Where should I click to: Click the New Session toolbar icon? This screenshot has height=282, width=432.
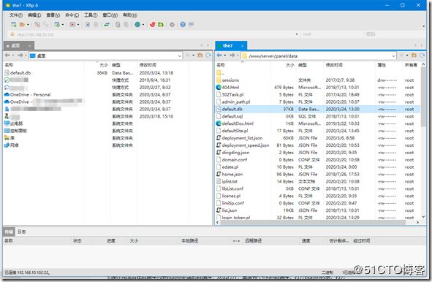(x=13, y=25)
